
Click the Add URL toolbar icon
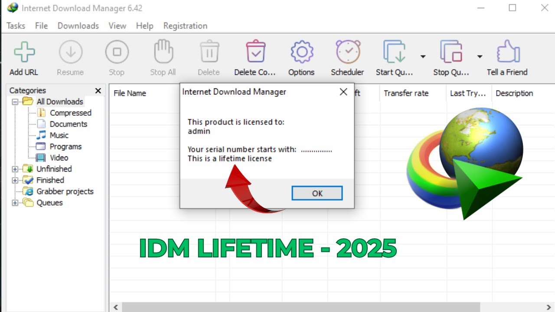click(24, 52)
